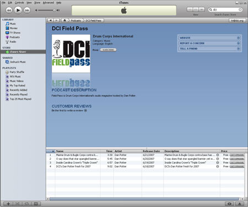Toggle the artwork viewer button
The image size is (248, 207).
[x=36, y=204]
